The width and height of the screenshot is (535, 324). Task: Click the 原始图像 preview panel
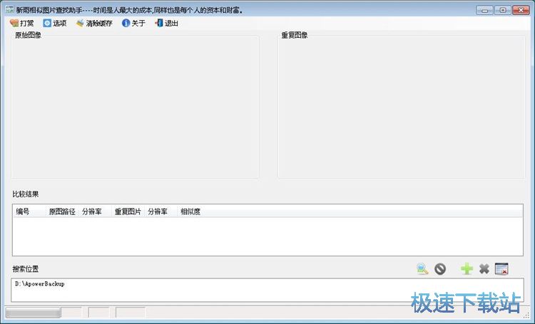click(135, 108)
